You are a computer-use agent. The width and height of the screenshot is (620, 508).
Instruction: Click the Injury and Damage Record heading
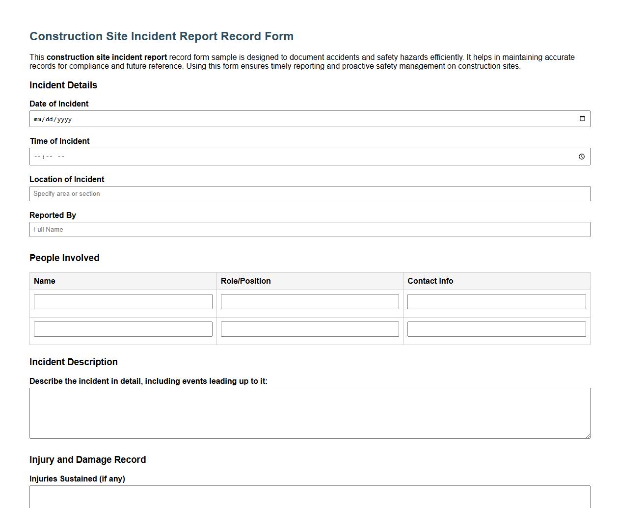coord(87,459)
